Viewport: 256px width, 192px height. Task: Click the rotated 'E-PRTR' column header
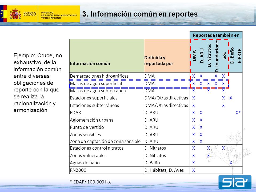pos(239,56)
